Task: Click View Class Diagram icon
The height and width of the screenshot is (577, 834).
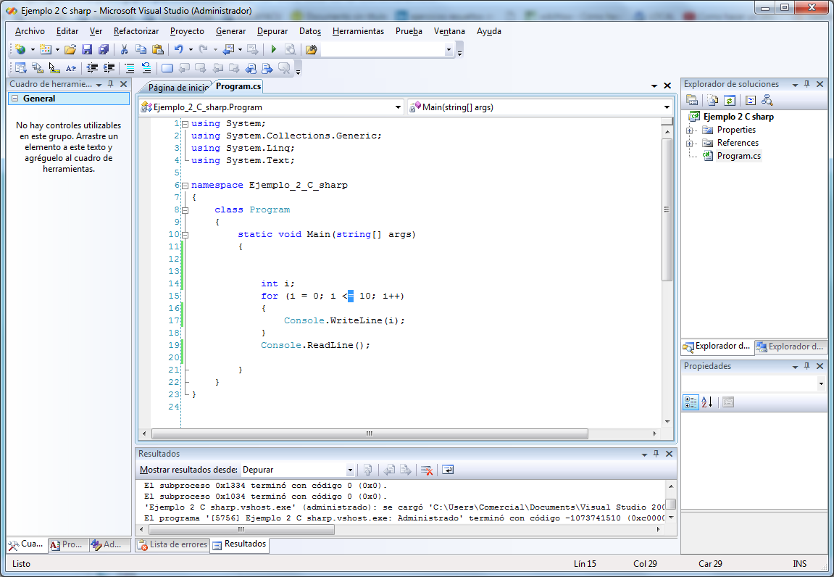Action: [767, 100]
